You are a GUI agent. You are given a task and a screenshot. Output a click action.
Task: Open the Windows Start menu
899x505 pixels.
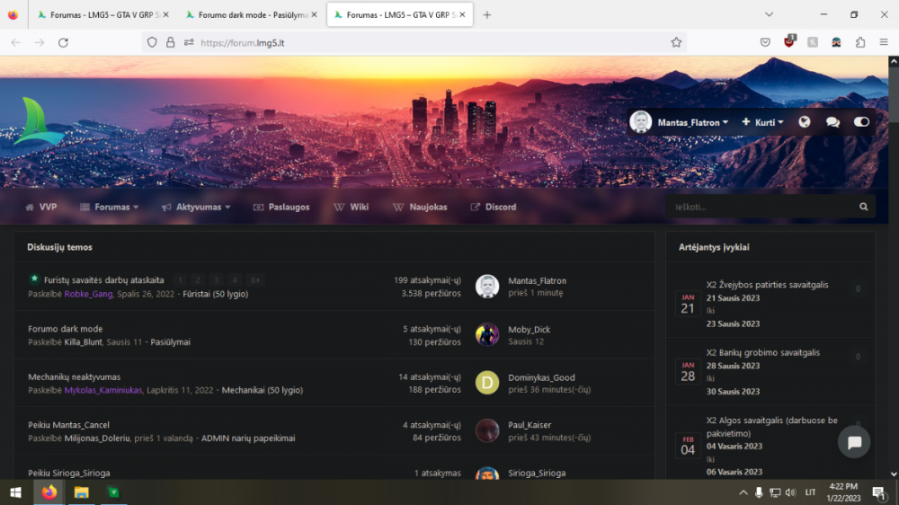15,492
